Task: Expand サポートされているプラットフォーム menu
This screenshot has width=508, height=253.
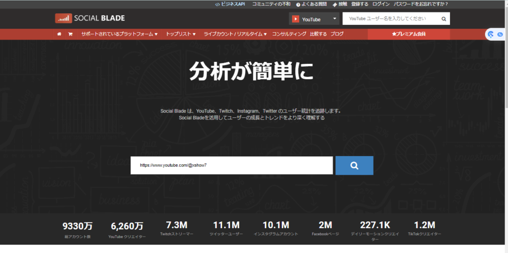Action: [120, 34]
